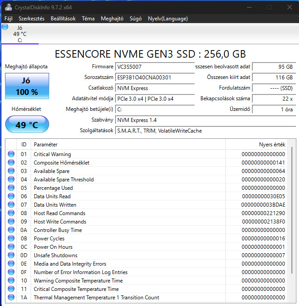The image size is (299, 306).
Task: Click the Szolgáltatások field with S.M.A.R.T., TRIM
Action: pyautogui.click(x=206, y=131)
